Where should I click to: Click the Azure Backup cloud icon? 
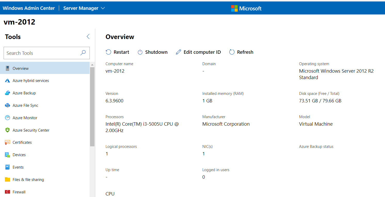tap(7, 93)
